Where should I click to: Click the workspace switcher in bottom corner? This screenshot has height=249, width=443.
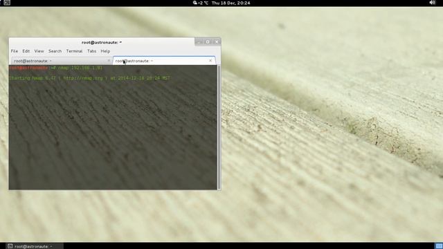point(439,246)
